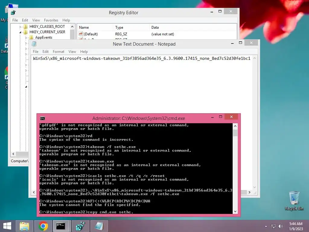
Task: Open Registry Editor Favorites menu
Action: pos(51,20)
